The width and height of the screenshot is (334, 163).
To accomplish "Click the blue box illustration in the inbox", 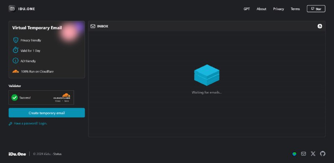I will point(207,75).
